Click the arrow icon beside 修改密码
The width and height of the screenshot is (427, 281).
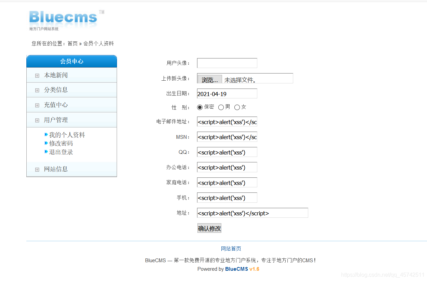point(46,143)
